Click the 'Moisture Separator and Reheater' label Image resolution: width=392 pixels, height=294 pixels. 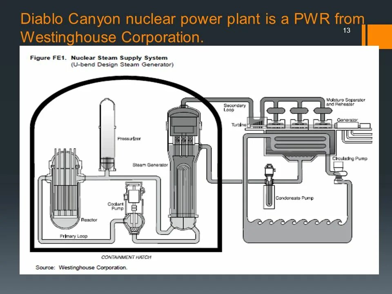coord(345,102)
